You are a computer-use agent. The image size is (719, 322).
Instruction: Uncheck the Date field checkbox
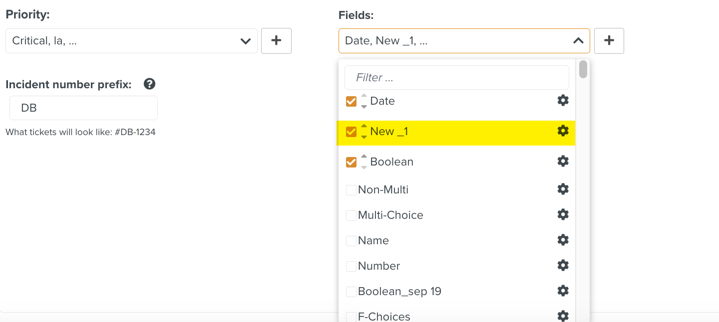351,101
